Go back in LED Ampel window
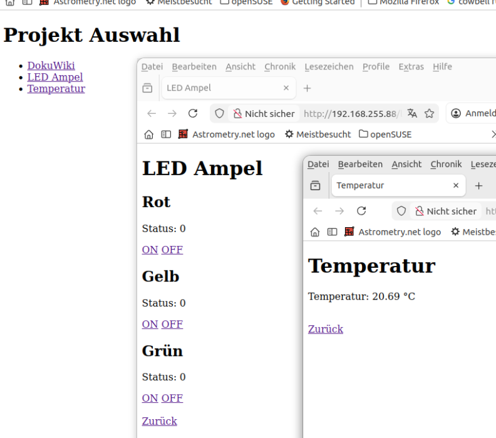 point(152,113)
